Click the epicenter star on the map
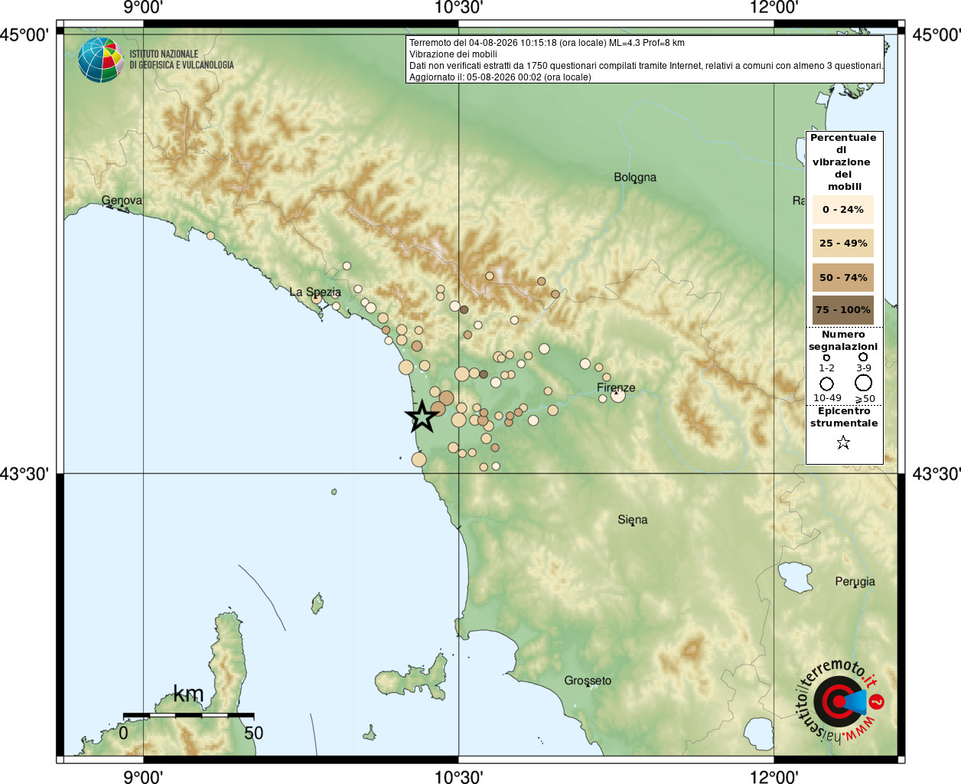 point(422,416)
